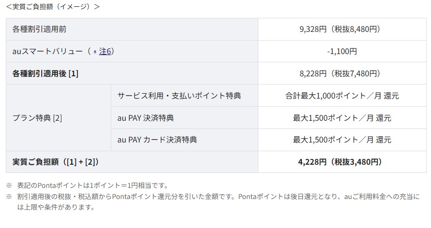431x228 pixels.
Task: Open the 注6 footnote link
Action: click(105, 51)
